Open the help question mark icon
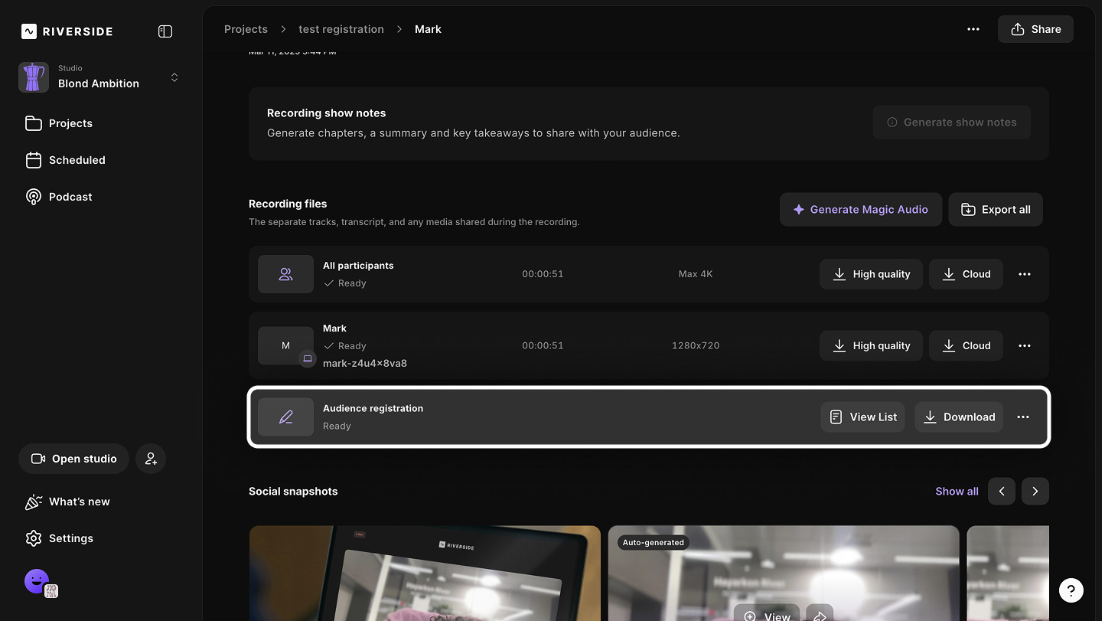 (1071, 590)
